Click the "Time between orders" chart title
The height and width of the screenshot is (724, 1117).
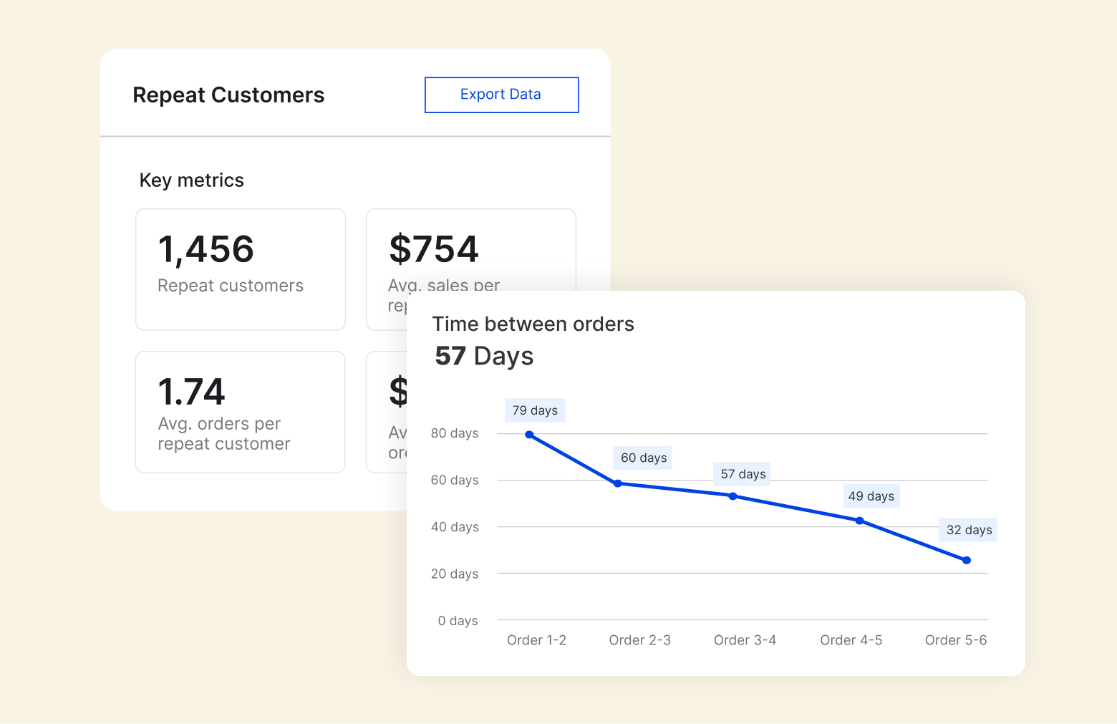click(x=533, y=324)
